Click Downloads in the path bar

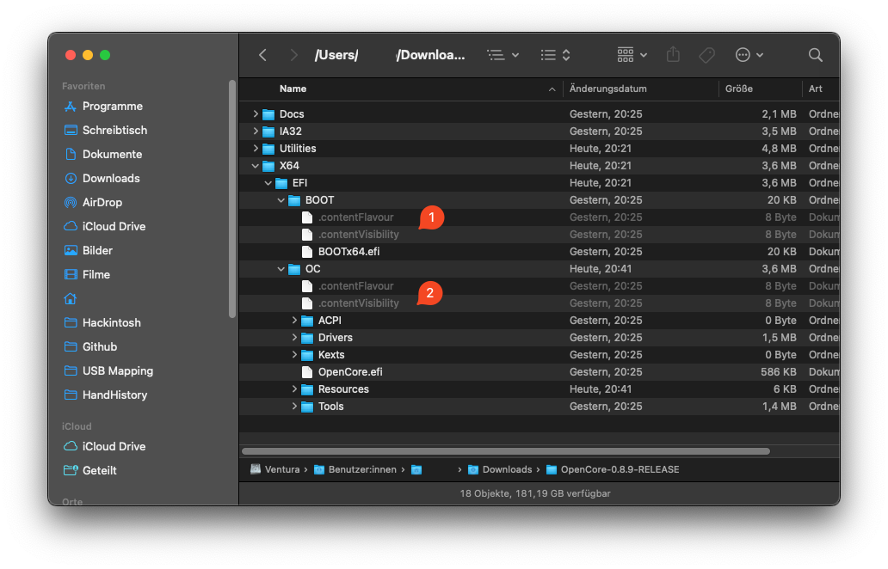[x=500, y=469]
